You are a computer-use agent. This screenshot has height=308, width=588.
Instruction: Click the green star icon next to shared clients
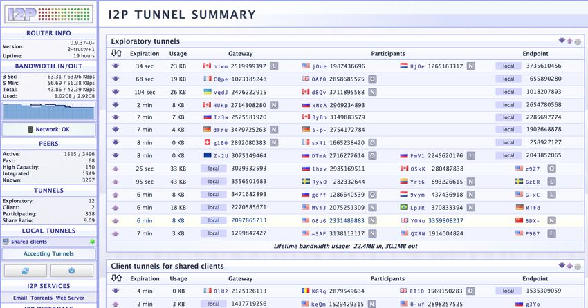pos(92,242)
